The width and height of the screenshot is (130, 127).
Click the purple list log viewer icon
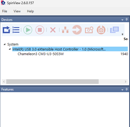point(114,30)
